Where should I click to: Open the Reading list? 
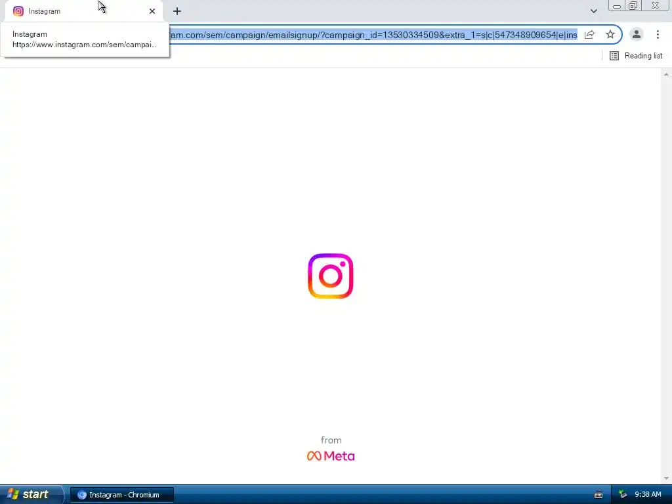point(635,56)
